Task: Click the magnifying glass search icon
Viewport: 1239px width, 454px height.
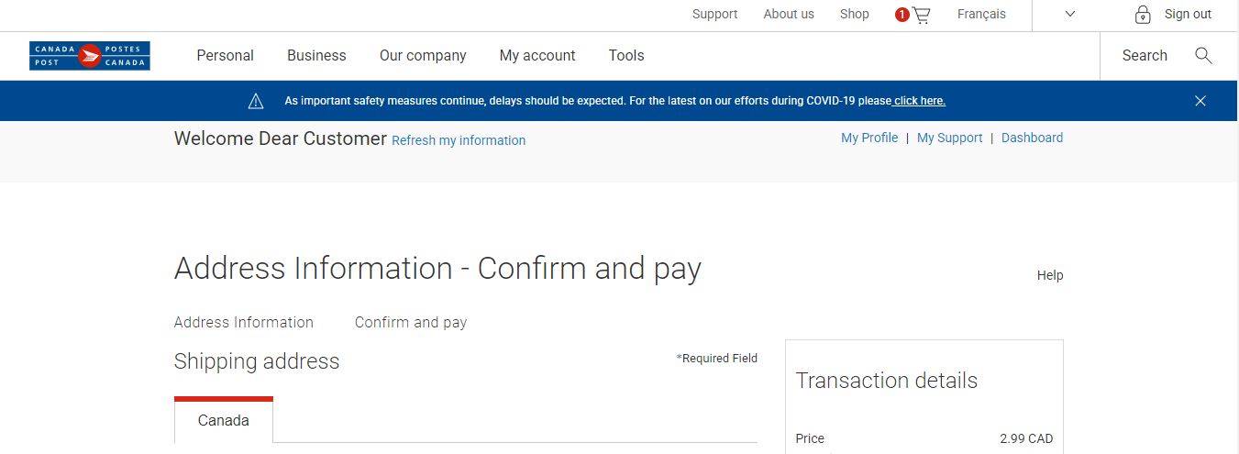Action: click(x=1203, y=56)
